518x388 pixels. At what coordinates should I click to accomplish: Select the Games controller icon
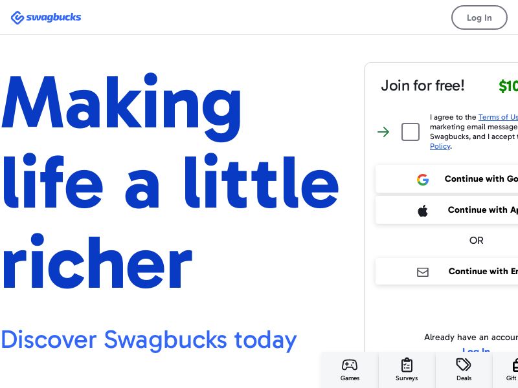[350, 365]
